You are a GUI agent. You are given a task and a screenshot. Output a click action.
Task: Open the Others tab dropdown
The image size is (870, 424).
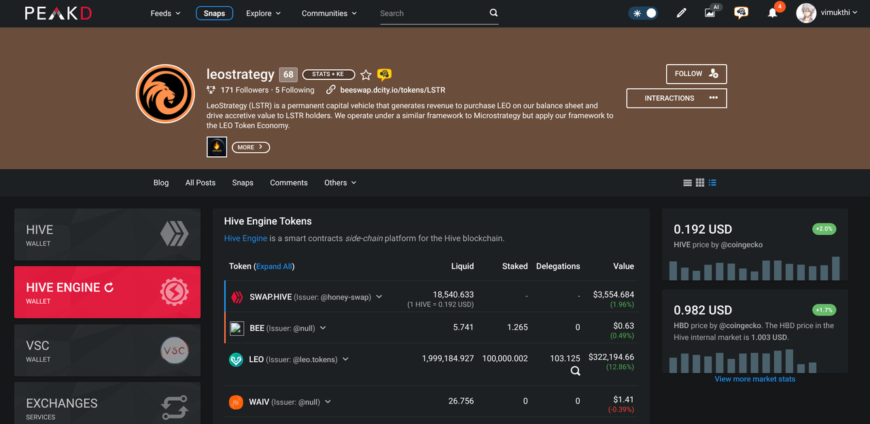pyautogui.click(x=340, y=183)
